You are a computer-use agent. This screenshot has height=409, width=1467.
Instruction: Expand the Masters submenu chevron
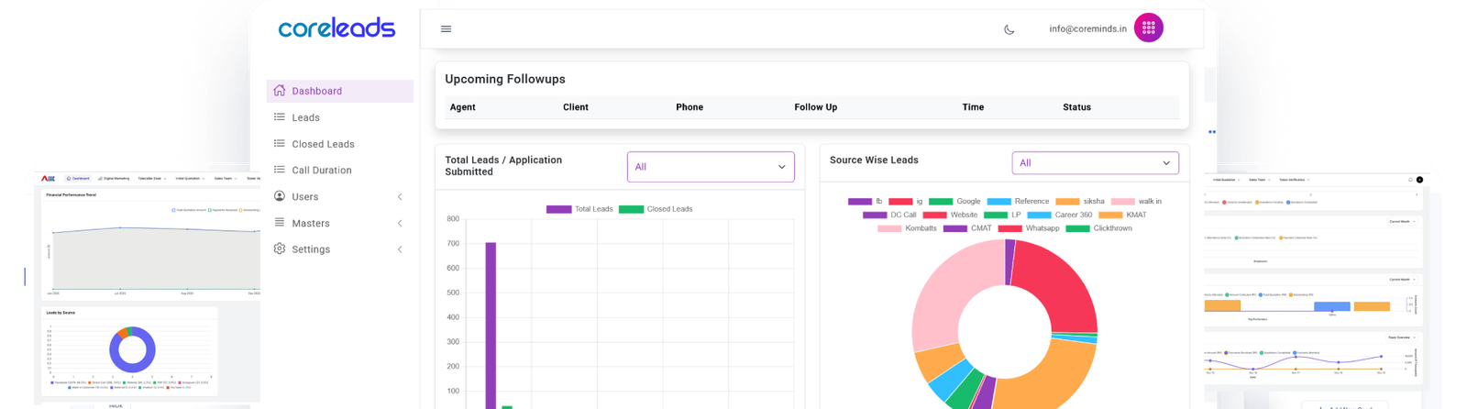400,224
